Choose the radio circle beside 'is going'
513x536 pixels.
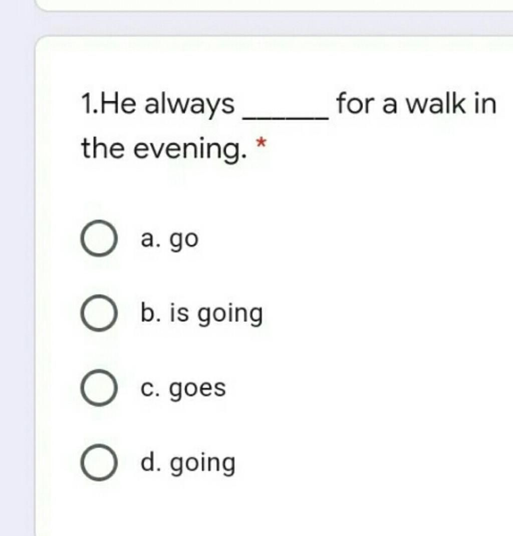[99, 313]
